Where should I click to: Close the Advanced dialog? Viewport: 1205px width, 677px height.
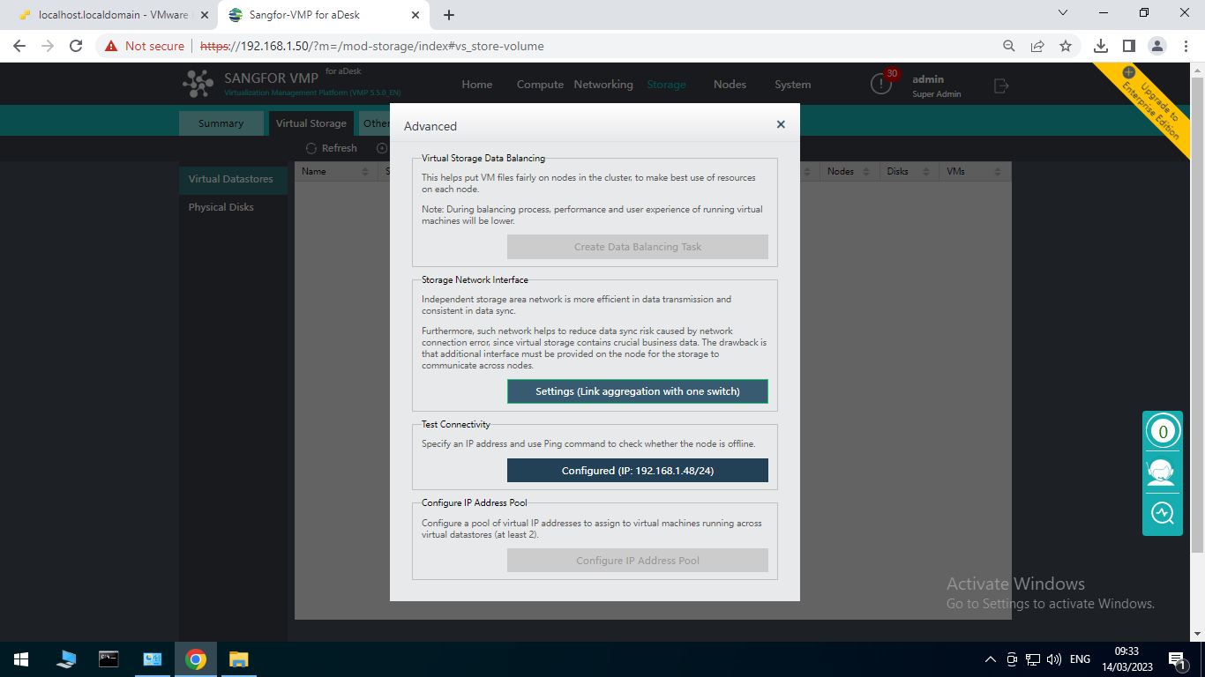click(x=780, y=124)
